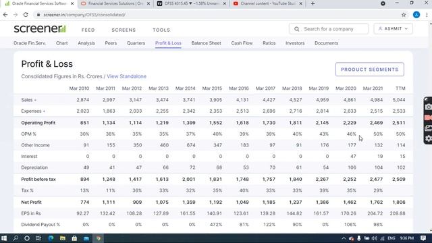The height and width of the screenshot is (243, 432).
Task: Click the image gallery icon on recorder sidebar
Action: [428, 128]
